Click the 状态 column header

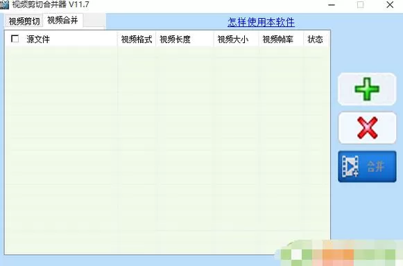click(316, 39)
